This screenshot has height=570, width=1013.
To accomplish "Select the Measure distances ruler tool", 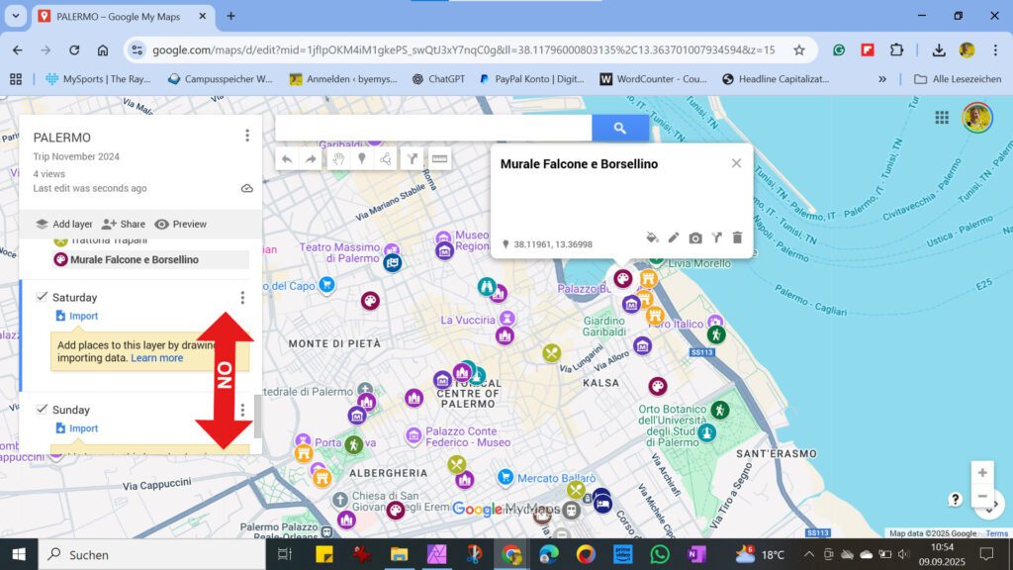I will click(439, 158).
